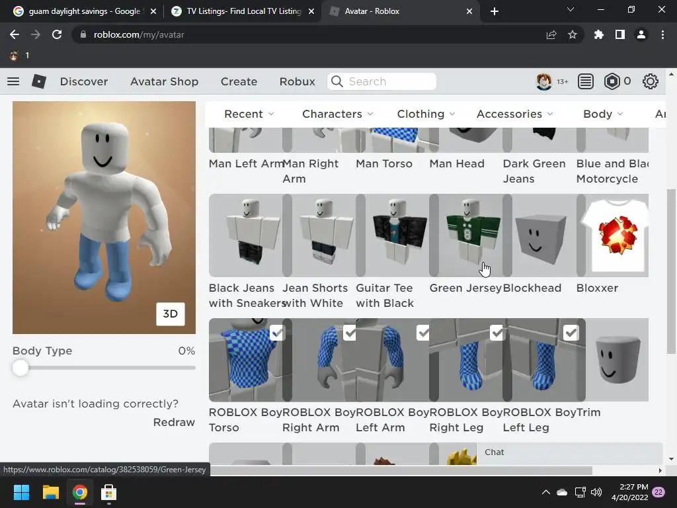
Task: Uncheck ROBLOX Boy Right Arm checkmark
Action: pos(350,333)
